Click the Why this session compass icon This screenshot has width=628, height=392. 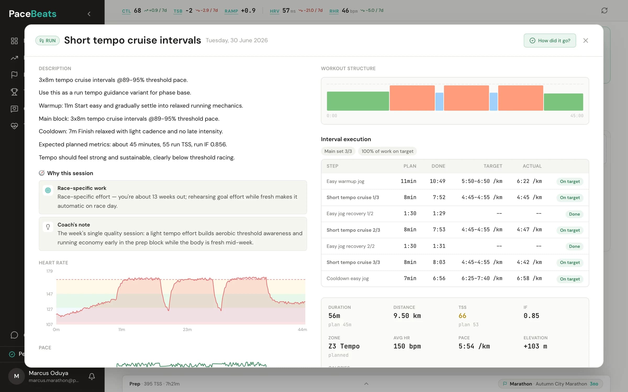coord(42,173)
